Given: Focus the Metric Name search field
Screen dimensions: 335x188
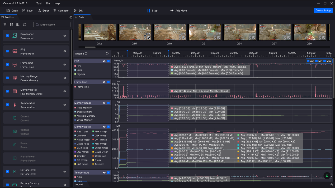Looking at the screenshot, I should click(x=52, y=24).
